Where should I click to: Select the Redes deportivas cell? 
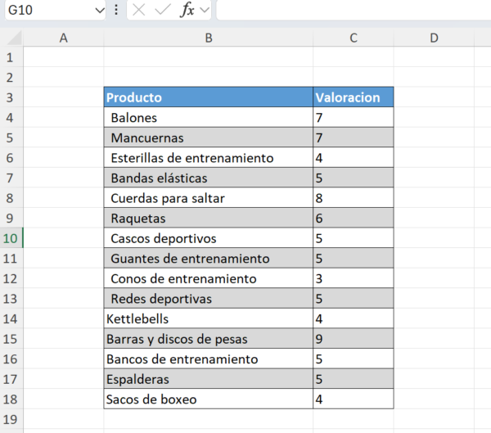coord(209,299)
